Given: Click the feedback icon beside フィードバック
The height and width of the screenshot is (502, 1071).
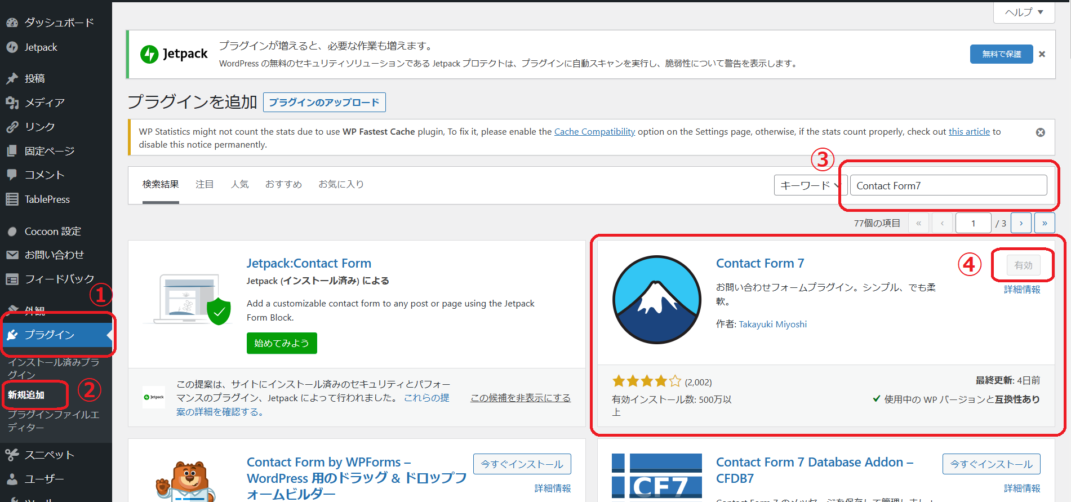Looking at the screenshot, I should [x=12, y=279].
